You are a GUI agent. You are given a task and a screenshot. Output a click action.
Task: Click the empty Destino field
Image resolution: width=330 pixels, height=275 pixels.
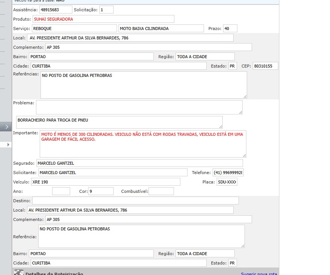click(x=135, y=201)
